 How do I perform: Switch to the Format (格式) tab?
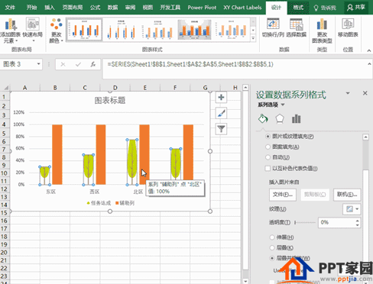click(x=298, y=8)
